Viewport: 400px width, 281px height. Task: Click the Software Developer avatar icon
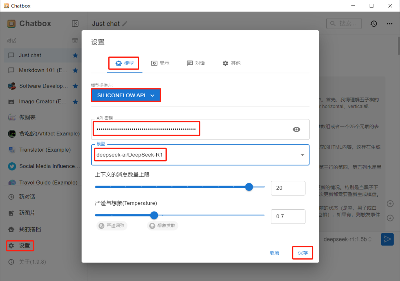(12, 86)
